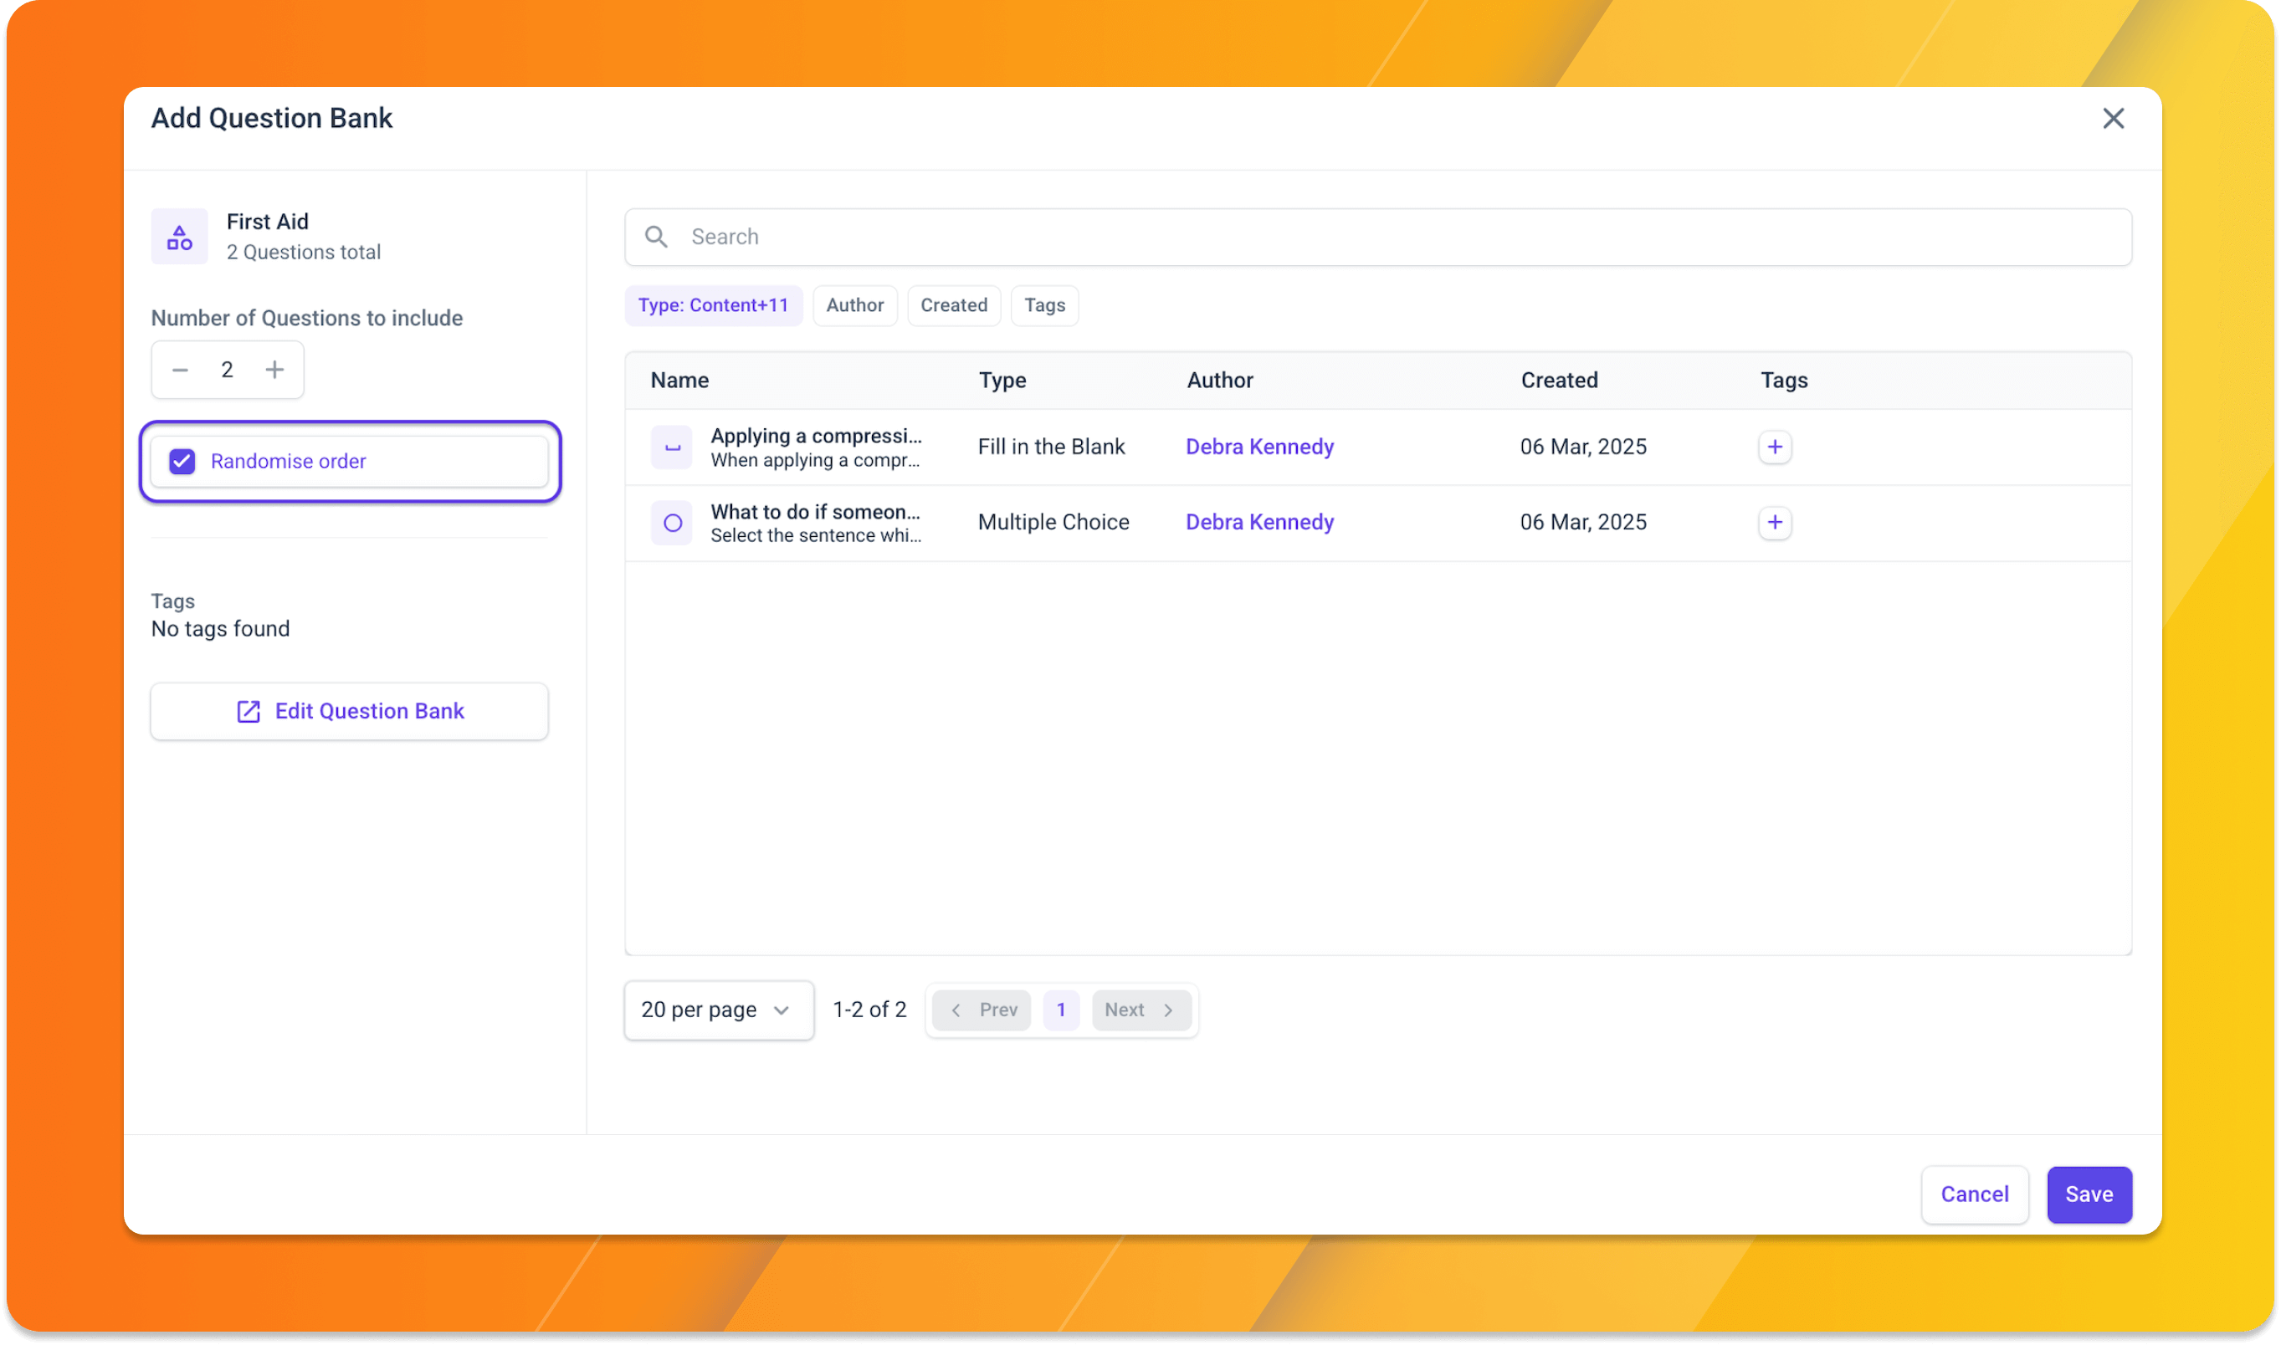Viewport: 2281px width, 1345px height.
Task: Open Debra Kennedy link in Multiple Choice row
Action: (x=1260, y=522)
